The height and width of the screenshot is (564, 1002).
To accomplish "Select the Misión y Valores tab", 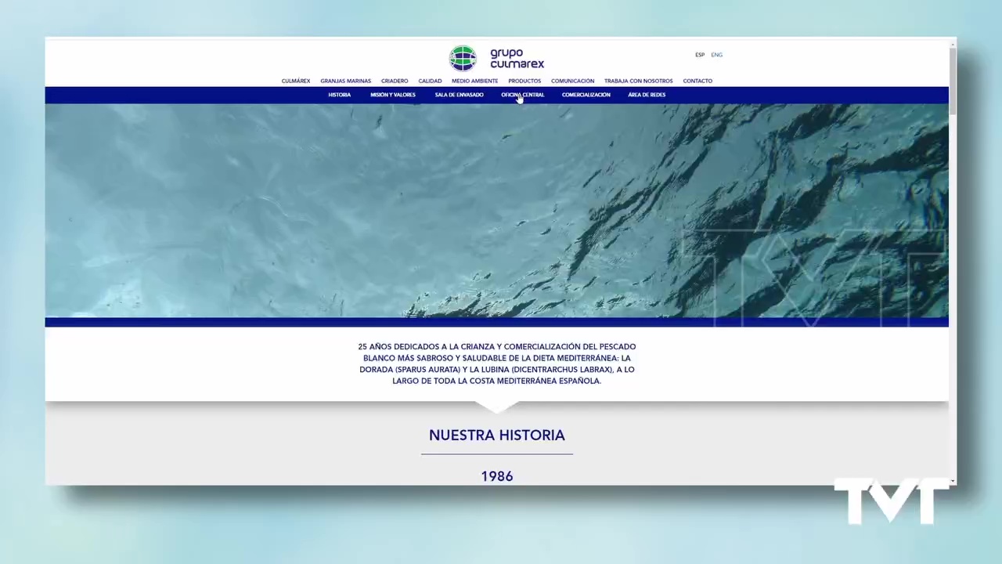I will click(393, 95).
